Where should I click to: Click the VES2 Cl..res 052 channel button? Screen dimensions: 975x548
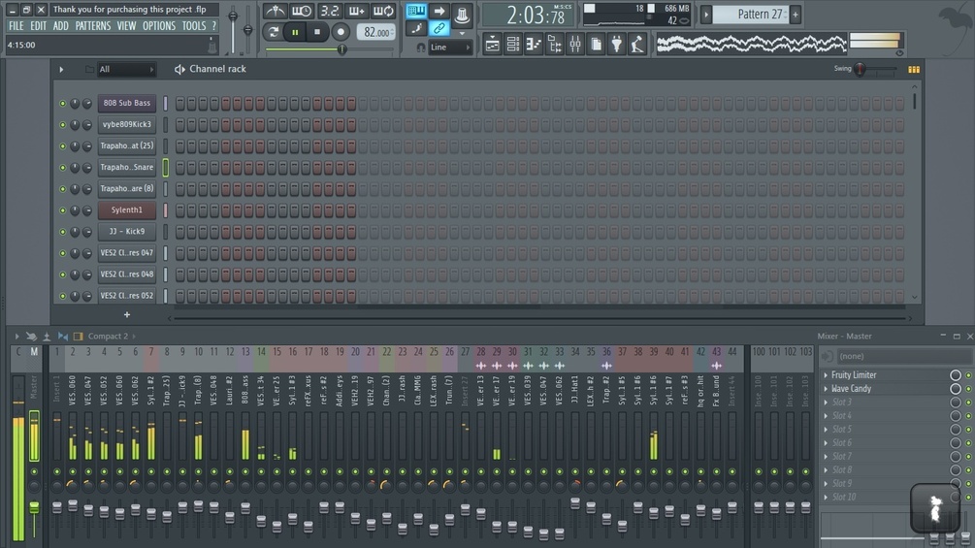coord(127,296)
